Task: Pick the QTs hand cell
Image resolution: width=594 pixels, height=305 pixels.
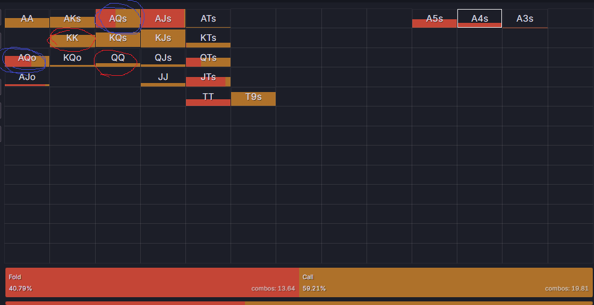Action: click(208, 58)
